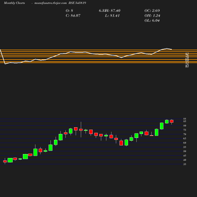This screenshot has width=197, height=197.
Task: Click the "OH: 1.24" value
Action: pyautogui.click(x=152, y=15)
